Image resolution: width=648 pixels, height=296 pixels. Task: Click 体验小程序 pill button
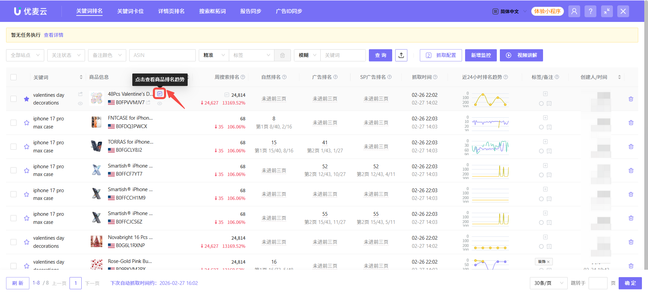(547, 11)
